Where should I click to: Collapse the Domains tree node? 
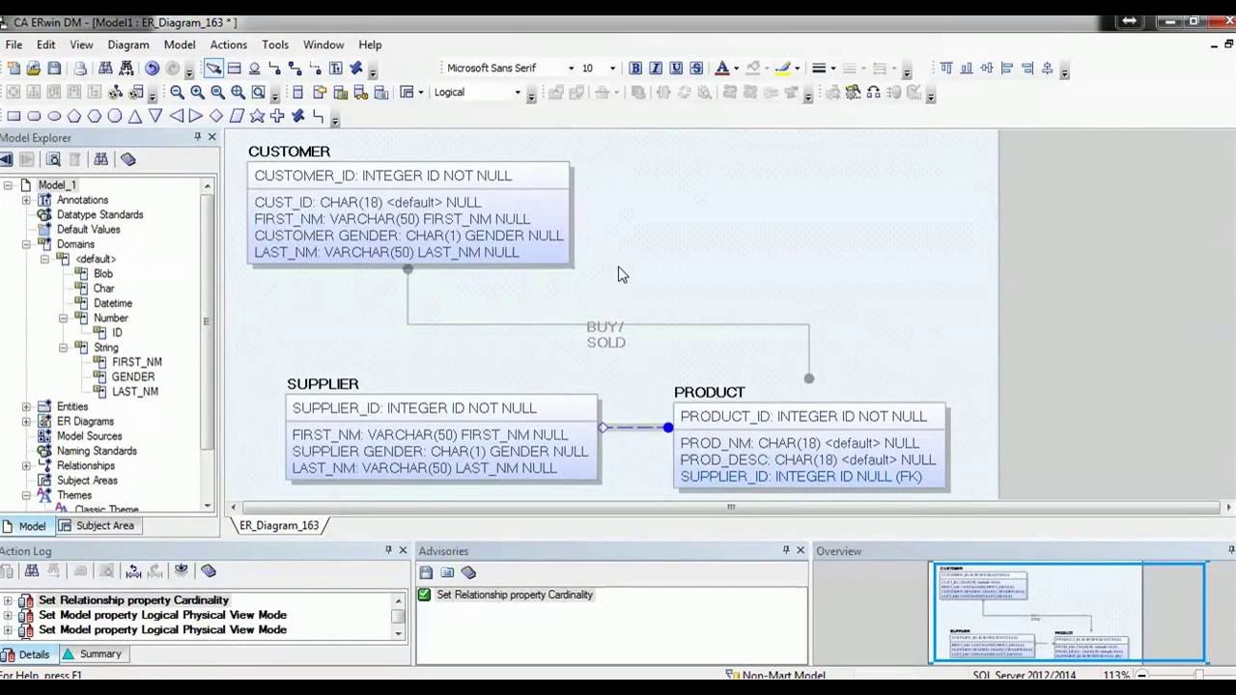pyautogui.click(x=26, y=244)
